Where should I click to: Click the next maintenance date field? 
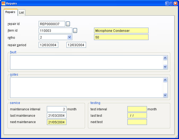click(x=57, y=122)
